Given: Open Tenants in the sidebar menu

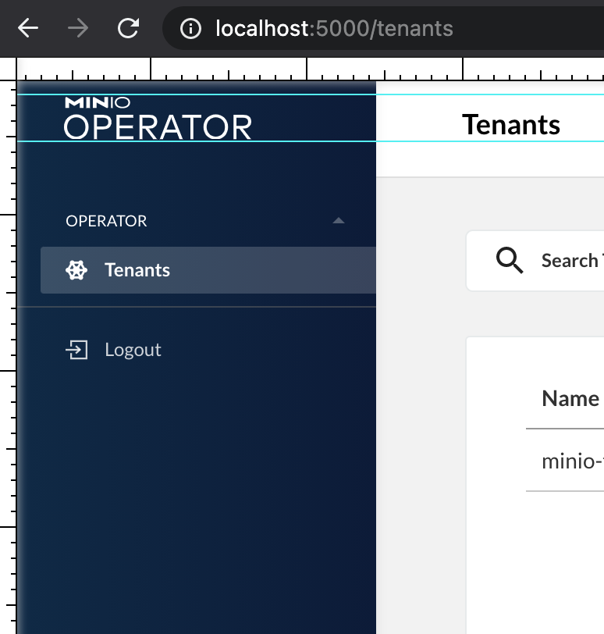Looking at the screenshot, I should (208, 270).
